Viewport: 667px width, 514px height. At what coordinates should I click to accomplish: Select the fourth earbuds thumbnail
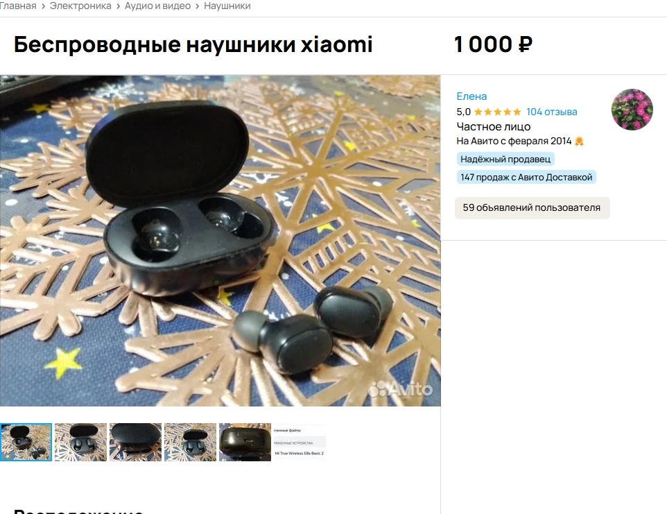point(191,442)
